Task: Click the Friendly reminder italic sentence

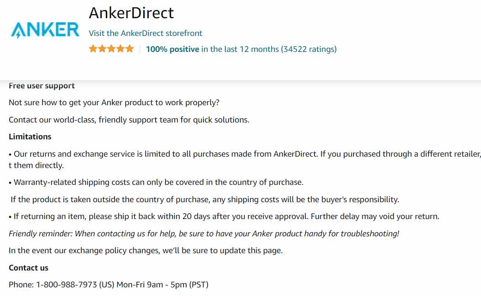Action: coord(204,234)
